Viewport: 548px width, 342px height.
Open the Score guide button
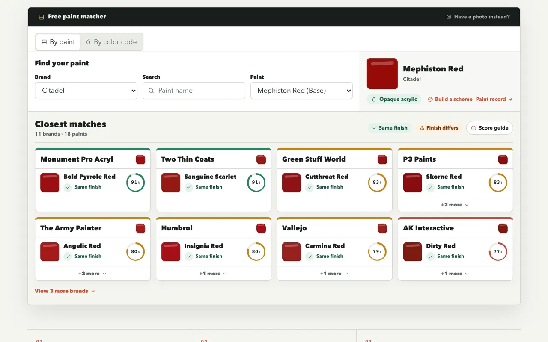[490, 128]
